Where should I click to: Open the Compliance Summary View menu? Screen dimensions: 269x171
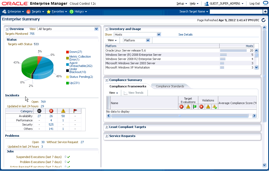tap(114, 93)
